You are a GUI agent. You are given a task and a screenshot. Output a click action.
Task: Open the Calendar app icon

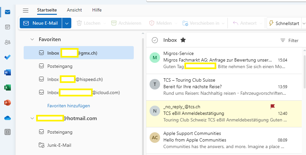click(x=8, y=27)
